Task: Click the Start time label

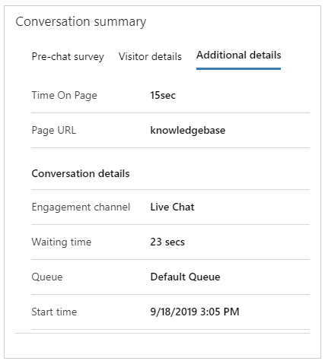Action: [54, 312]
